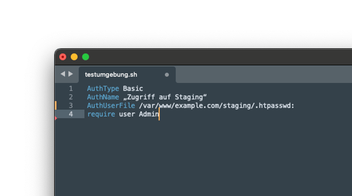Minimize the window with the yellow button
The width and height of the screenshot is (352, 196).
(74, 57)
